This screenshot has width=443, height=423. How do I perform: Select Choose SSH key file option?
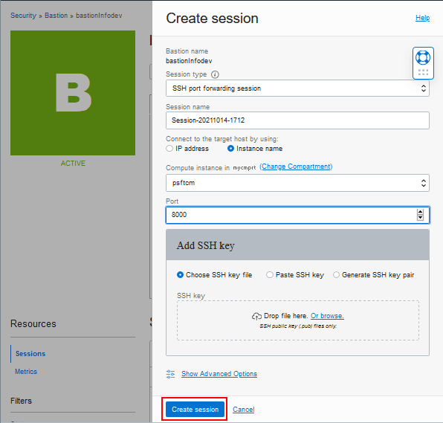point(180,274)
